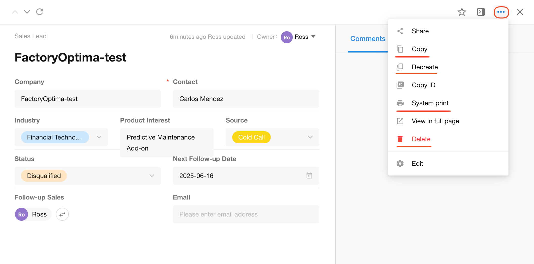The image size is (534, 264).
Task: Open View in full page
Action: point(435,121)
